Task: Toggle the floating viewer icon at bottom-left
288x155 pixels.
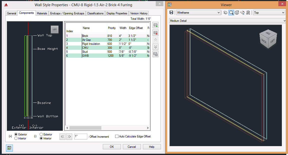Action: 9,148
